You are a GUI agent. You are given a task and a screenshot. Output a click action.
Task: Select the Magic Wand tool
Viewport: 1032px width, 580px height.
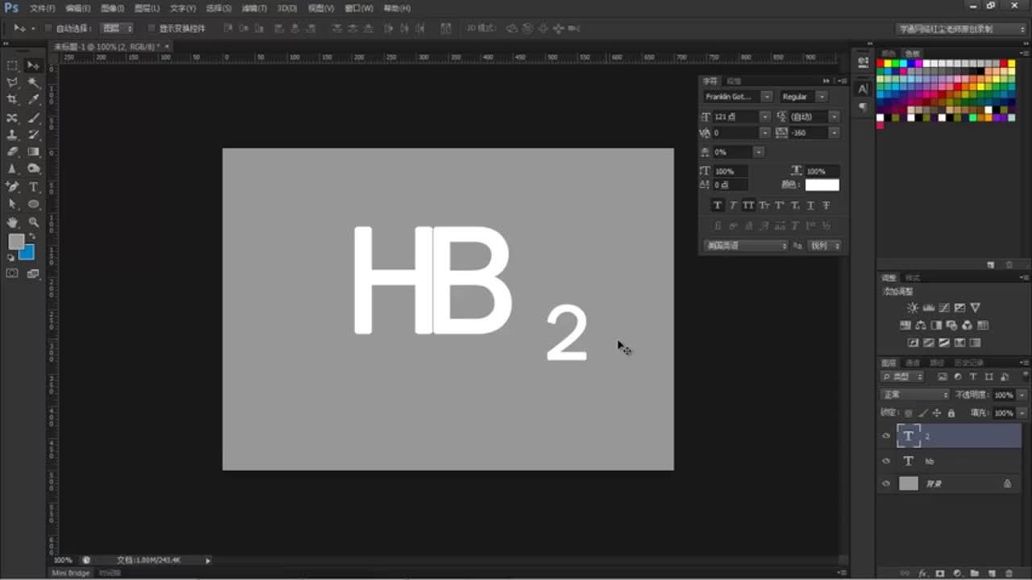(34, 83)
